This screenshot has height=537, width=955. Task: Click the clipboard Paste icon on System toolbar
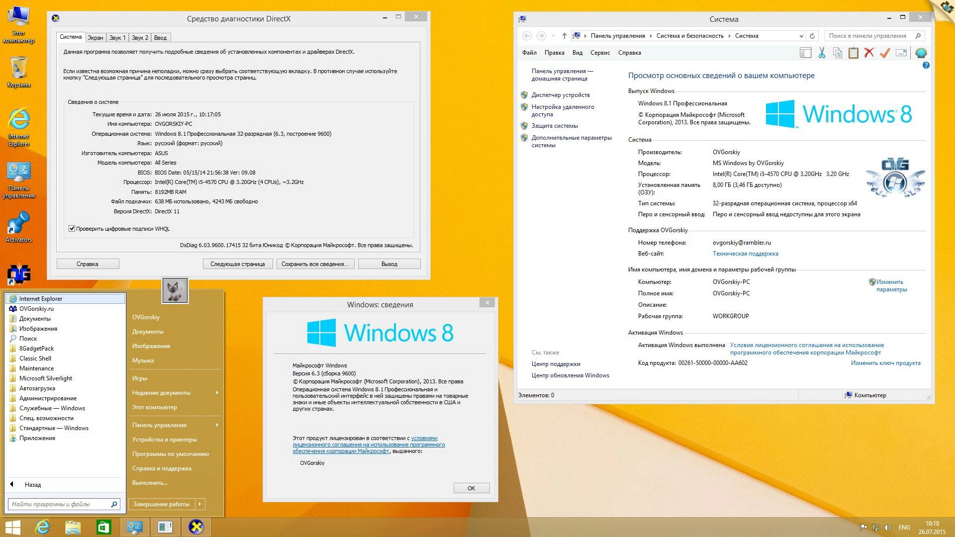[854, 53]
